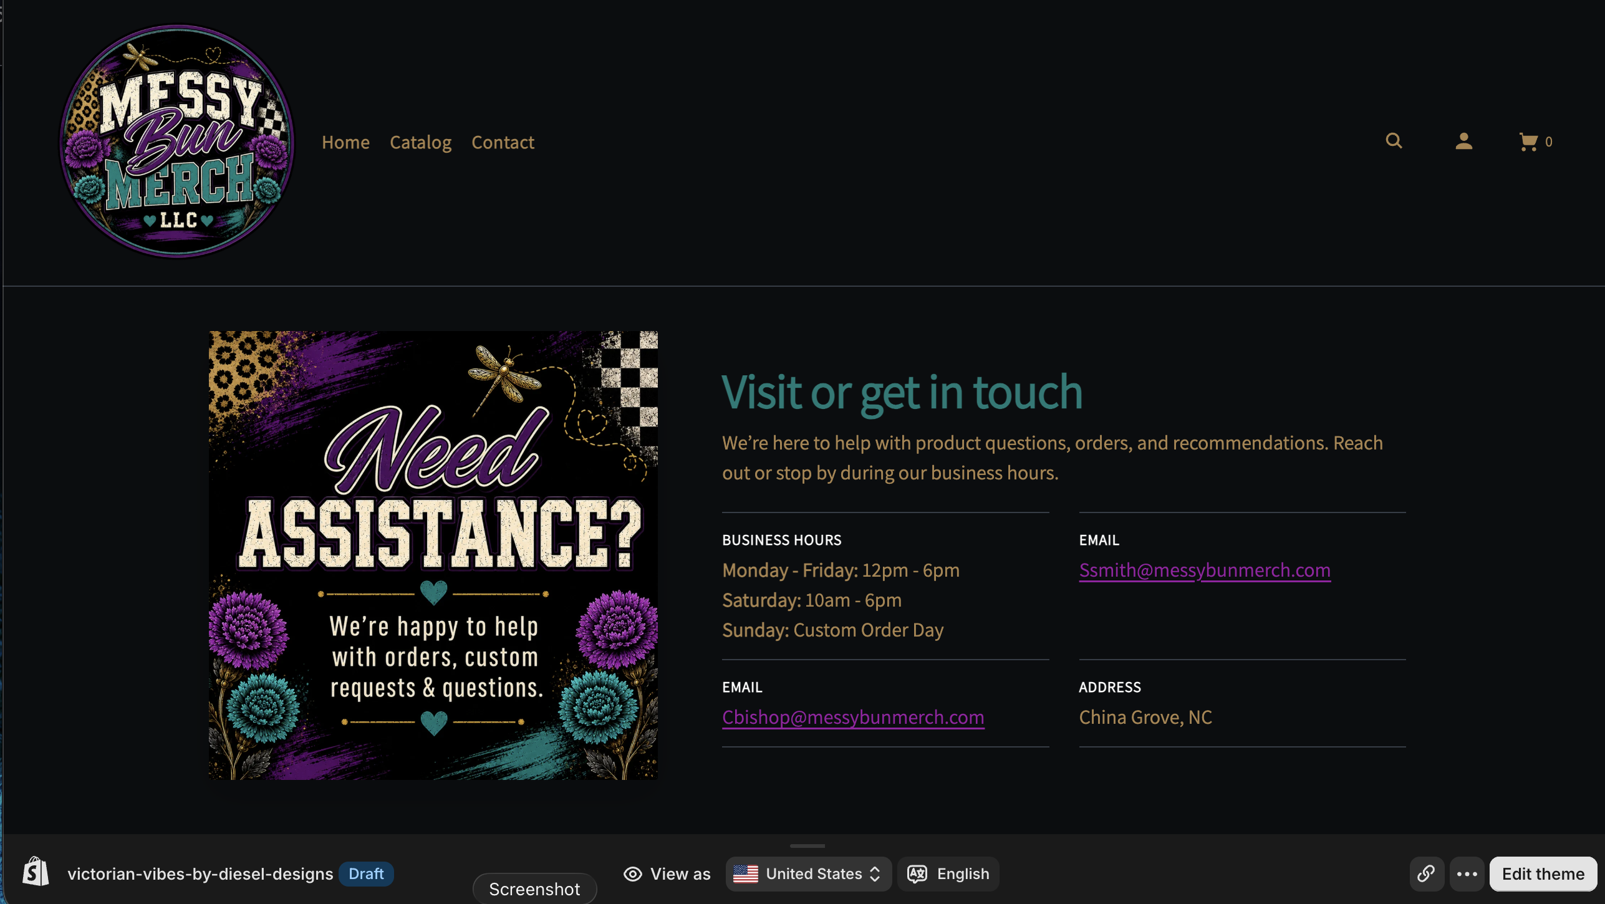The image size is (1605, 904).
Task: Click the Draft status badge
Action: [x=366, y=874]
